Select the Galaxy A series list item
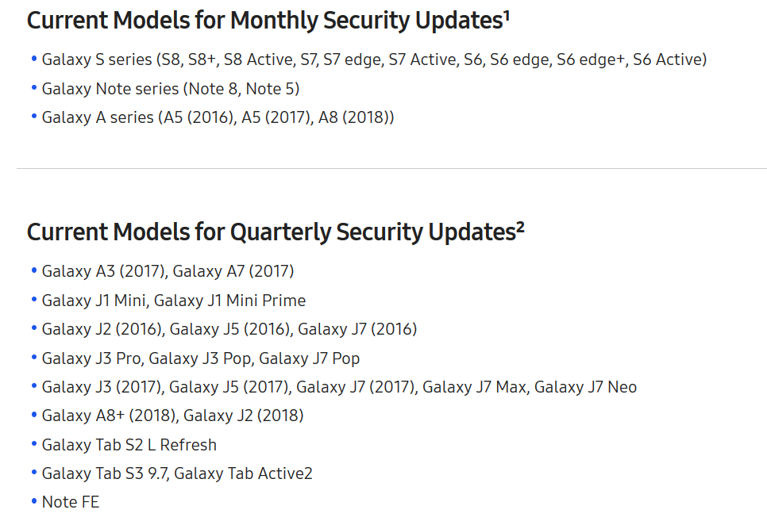Viewport: 767px width, 525px height. (x=218, y=117)
